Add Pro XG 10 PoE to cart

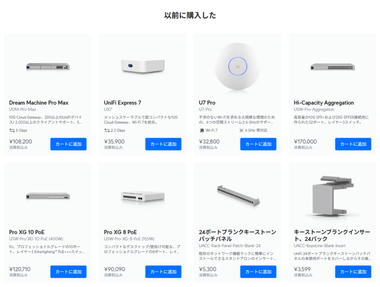click(x=68, y=272)
